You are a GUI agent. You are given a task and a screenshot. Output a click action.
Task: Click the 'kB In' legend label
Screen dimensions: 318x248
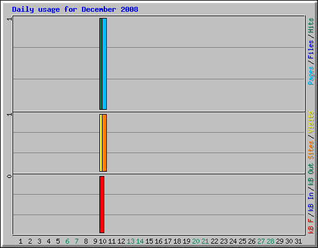311,201
